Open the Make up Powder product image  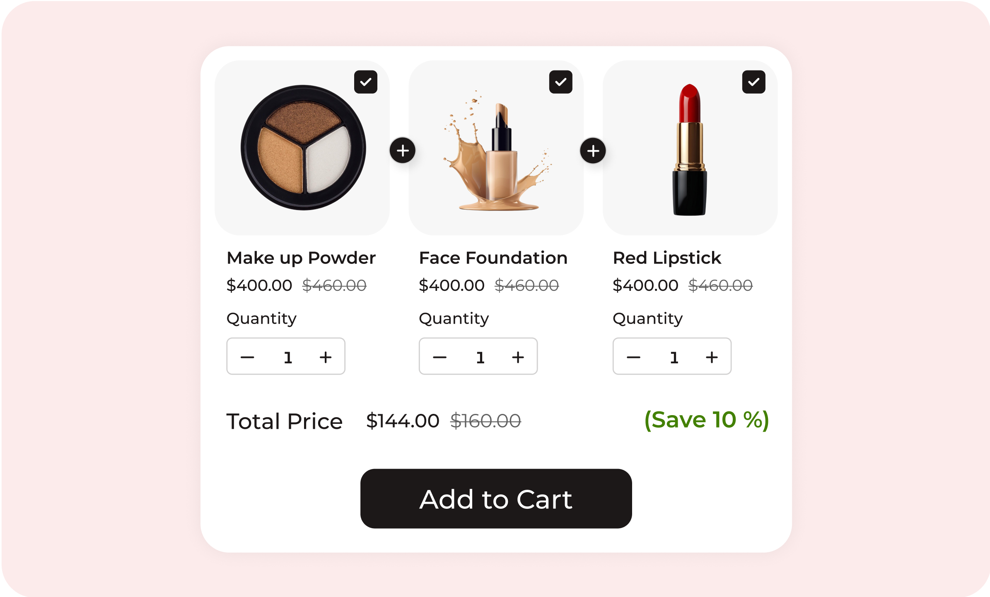click(x=302, y=148)
